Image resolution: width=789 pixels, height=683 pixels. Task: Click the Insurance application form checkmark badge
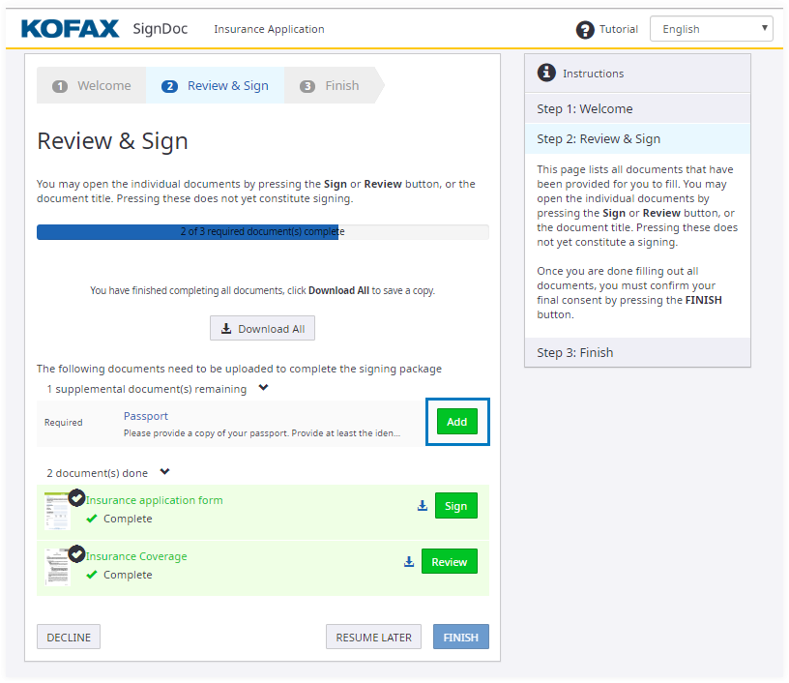[x=76, y=497]
